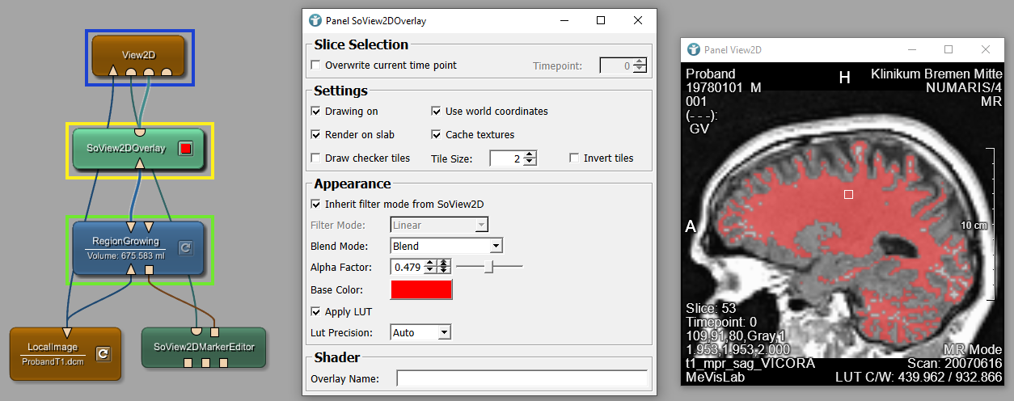This screenshot has height=401, width=1014.
Task: Enable Overwrite current time point checkbox
Action: tap(316, 65)
